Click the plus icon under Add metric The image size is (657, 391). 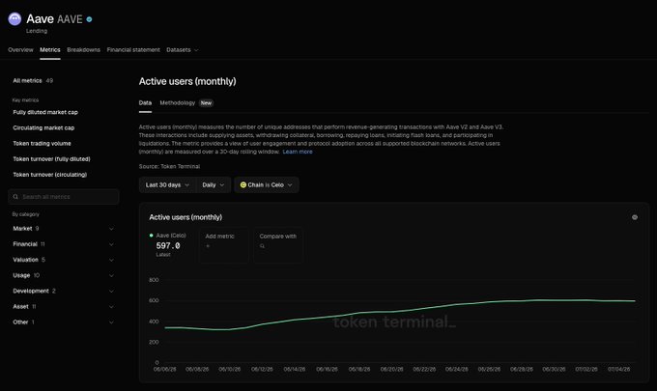pos(208,246)
